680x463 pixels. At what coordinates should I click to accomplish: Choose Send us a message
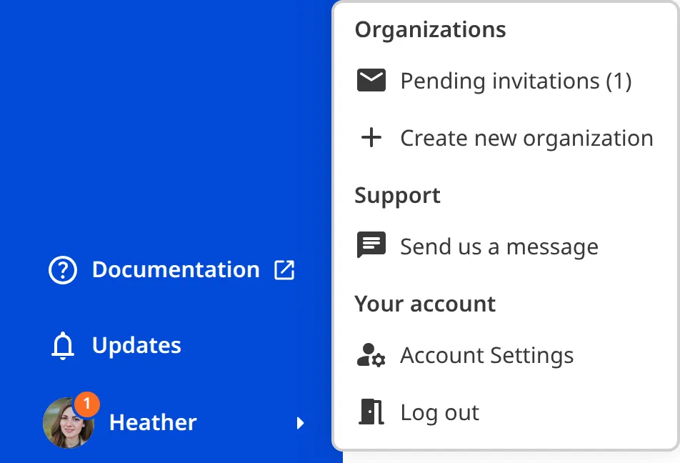tap(499, 247)
